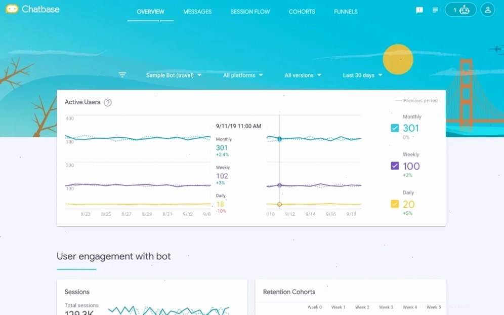This screenshot has height=315, width=504.
Task: Click the tooltip date 9/11/19 11:00 AM
Action: (x=238, y=126)
